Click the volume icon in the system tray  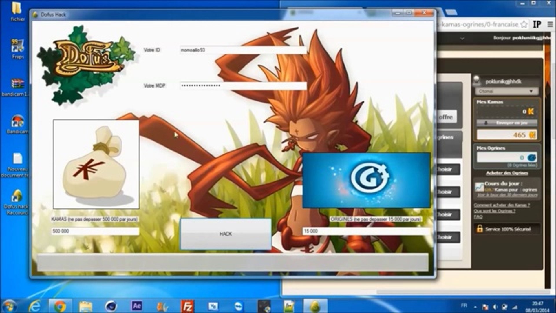[x=495, y=307]
